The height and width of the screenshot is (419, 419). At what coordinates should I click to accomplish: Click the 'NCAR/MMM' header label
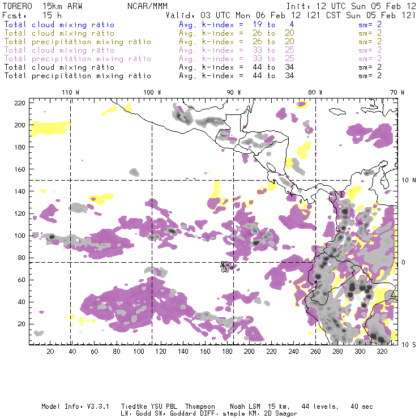(147, 6)
